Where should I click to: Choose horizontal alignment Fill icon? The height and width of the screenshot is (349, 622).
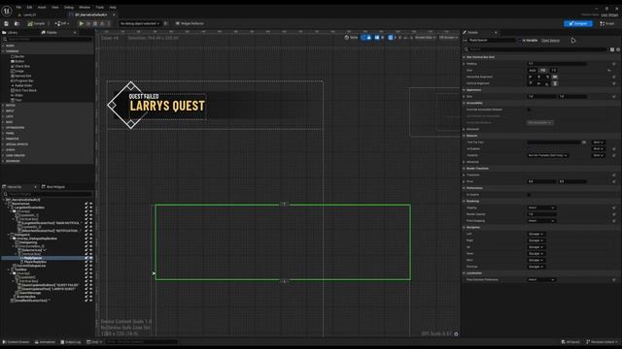click(x=555, y=77)
